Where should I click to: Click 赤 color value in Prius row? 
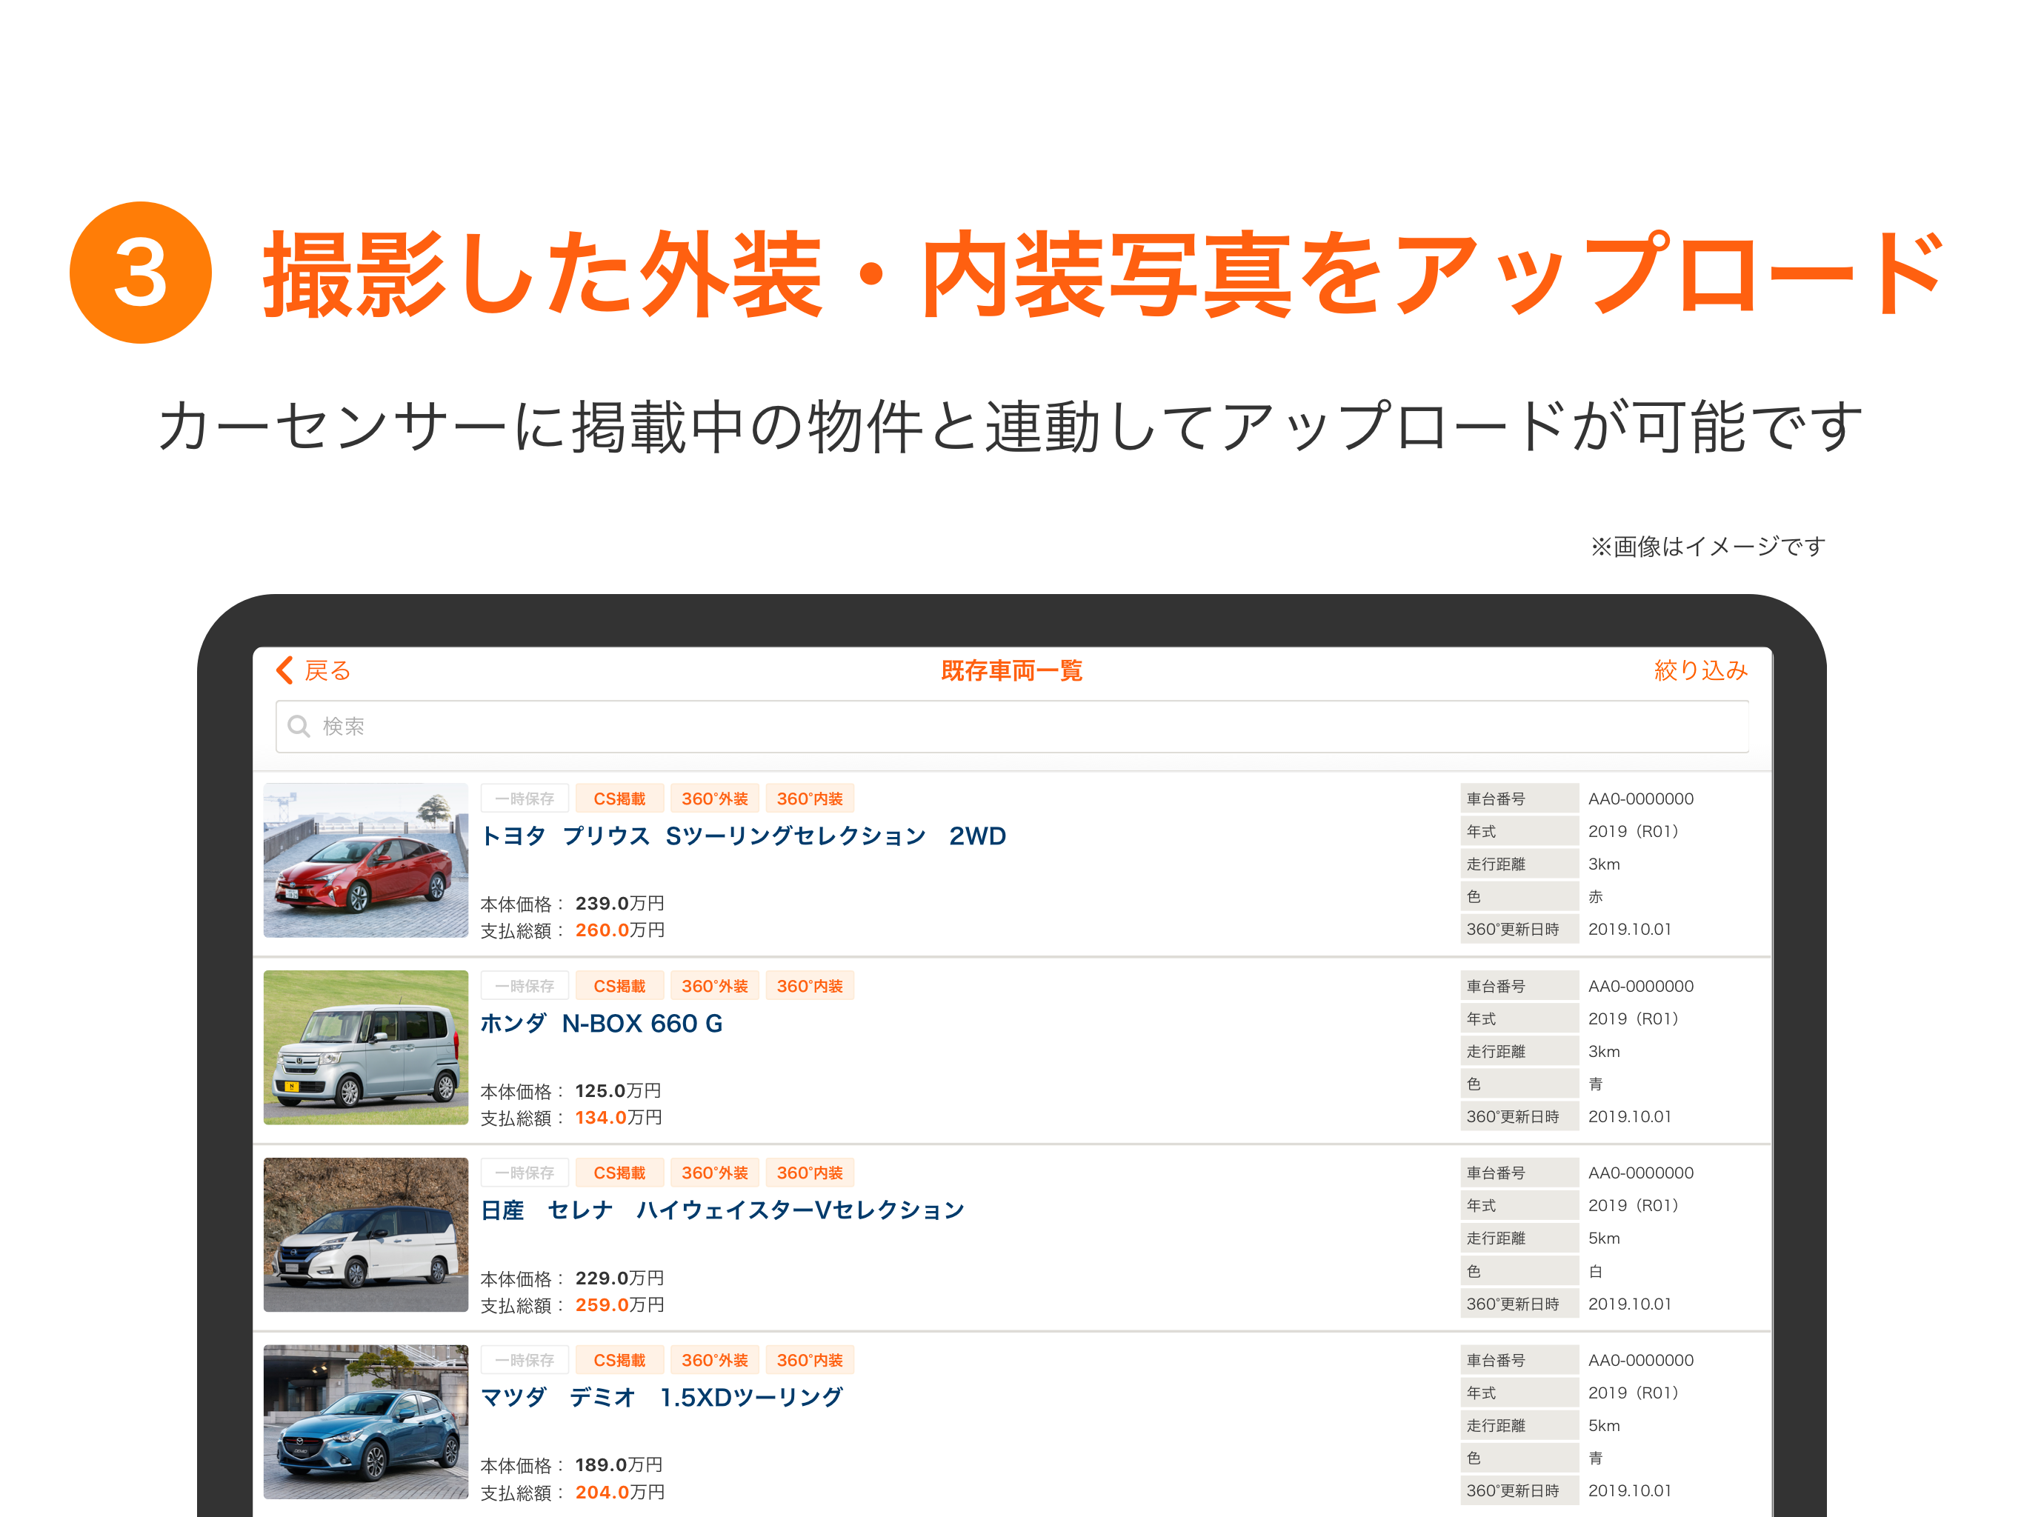pos(1596,897)
